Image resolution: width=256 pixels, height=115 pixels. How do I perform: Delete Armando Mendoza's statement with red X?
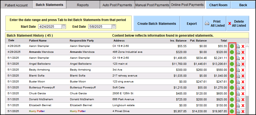(x=243, y=52)
